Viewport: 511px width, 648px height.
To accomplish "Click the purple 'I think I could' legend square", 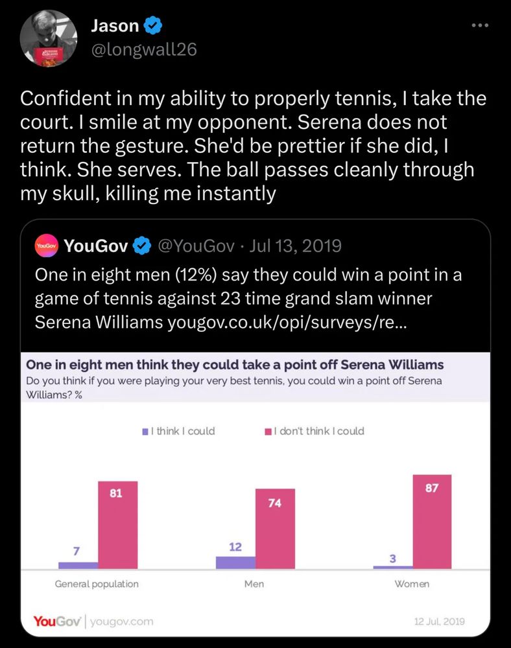I will [145, 432].
